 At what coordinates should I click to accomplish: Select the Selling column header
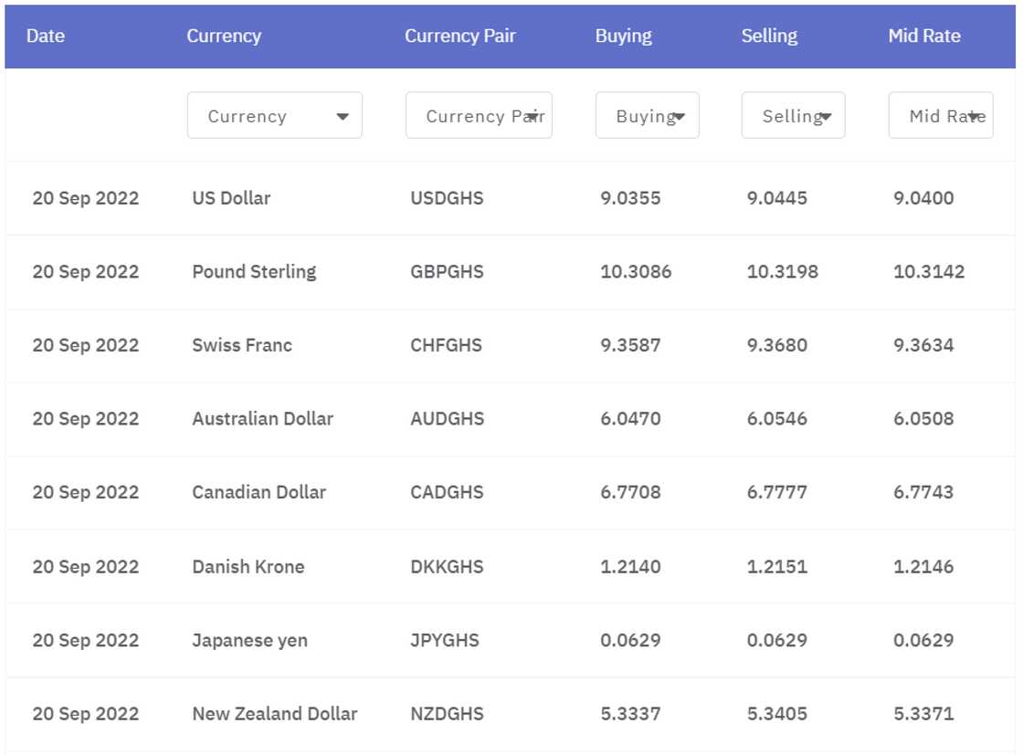[770, 36]
